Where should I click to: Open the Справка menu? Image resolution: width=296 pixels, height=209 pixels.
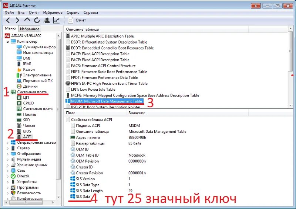click(x=91, y=13)
